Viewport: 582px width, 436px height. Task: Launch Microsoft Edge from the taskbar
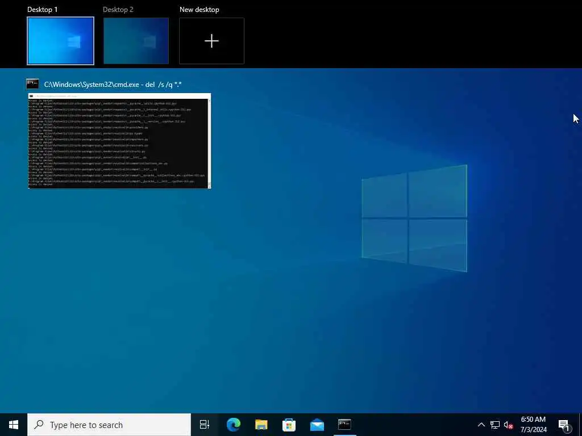pos(234,425)
